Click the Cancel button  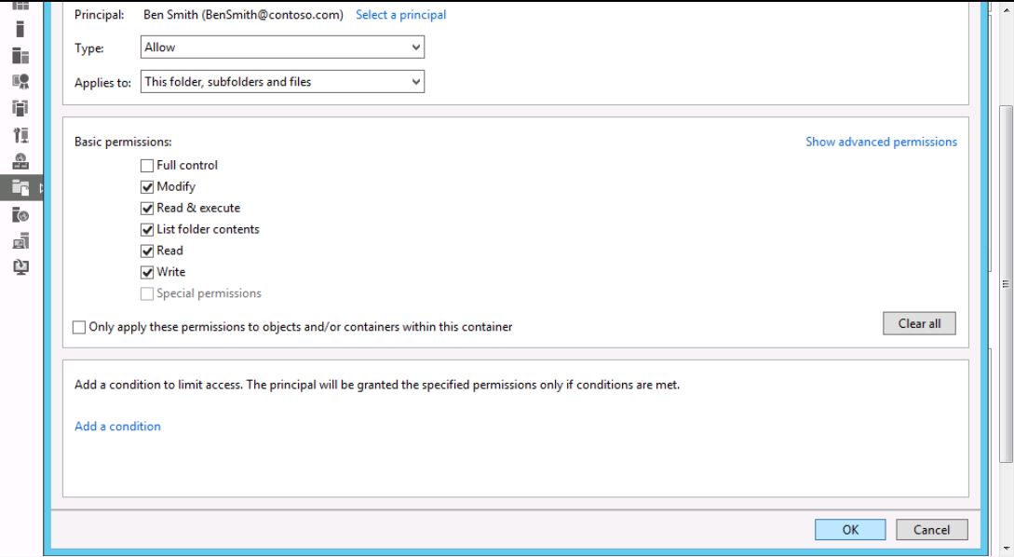(931, 529)
